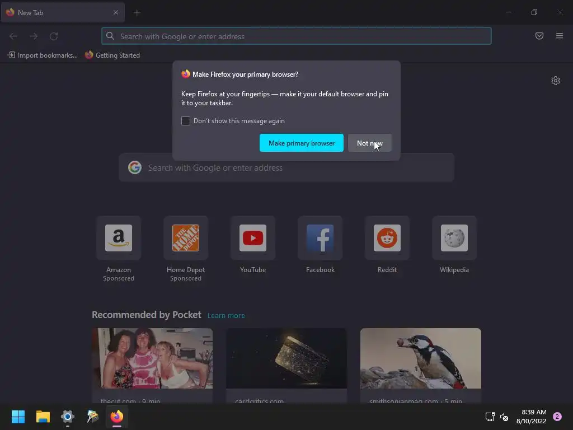Open Settings from the taskbar

[68, 417]
